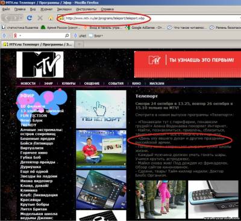The image size is (241, 221).
Task: Open ОБЩЕНИЕ in the site navigation
Action: click(92, 83)
